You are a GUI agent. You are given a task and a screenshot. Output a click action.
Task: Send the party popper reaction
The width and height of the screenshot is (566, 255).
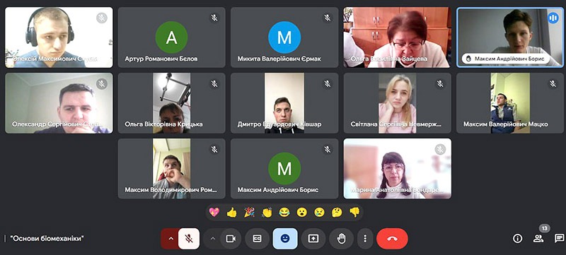click(249, 213)
